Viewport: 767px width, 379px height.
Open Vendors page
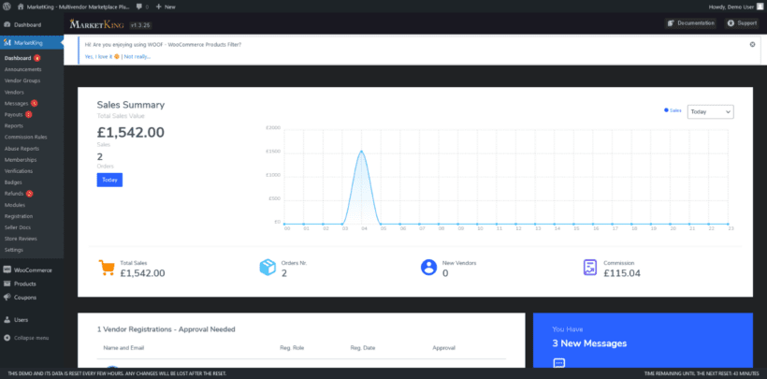click(x=14, y=92)
